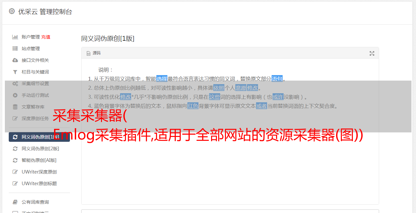Click highlighted word 语句 in first line
The image size is (416, 213).
277,78
